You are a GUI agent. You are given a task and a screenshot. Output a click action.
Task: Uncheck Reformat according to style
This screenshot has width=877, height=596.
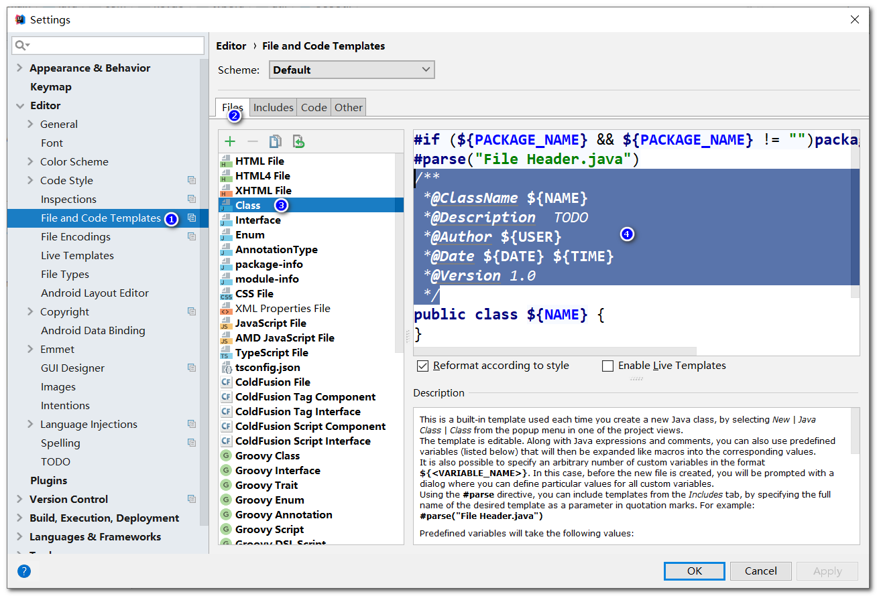(x=423, y=366)
